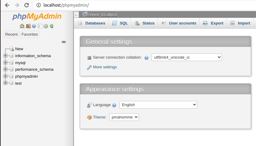
Task: View site information icon in address bar
Action: coord(39,5)
